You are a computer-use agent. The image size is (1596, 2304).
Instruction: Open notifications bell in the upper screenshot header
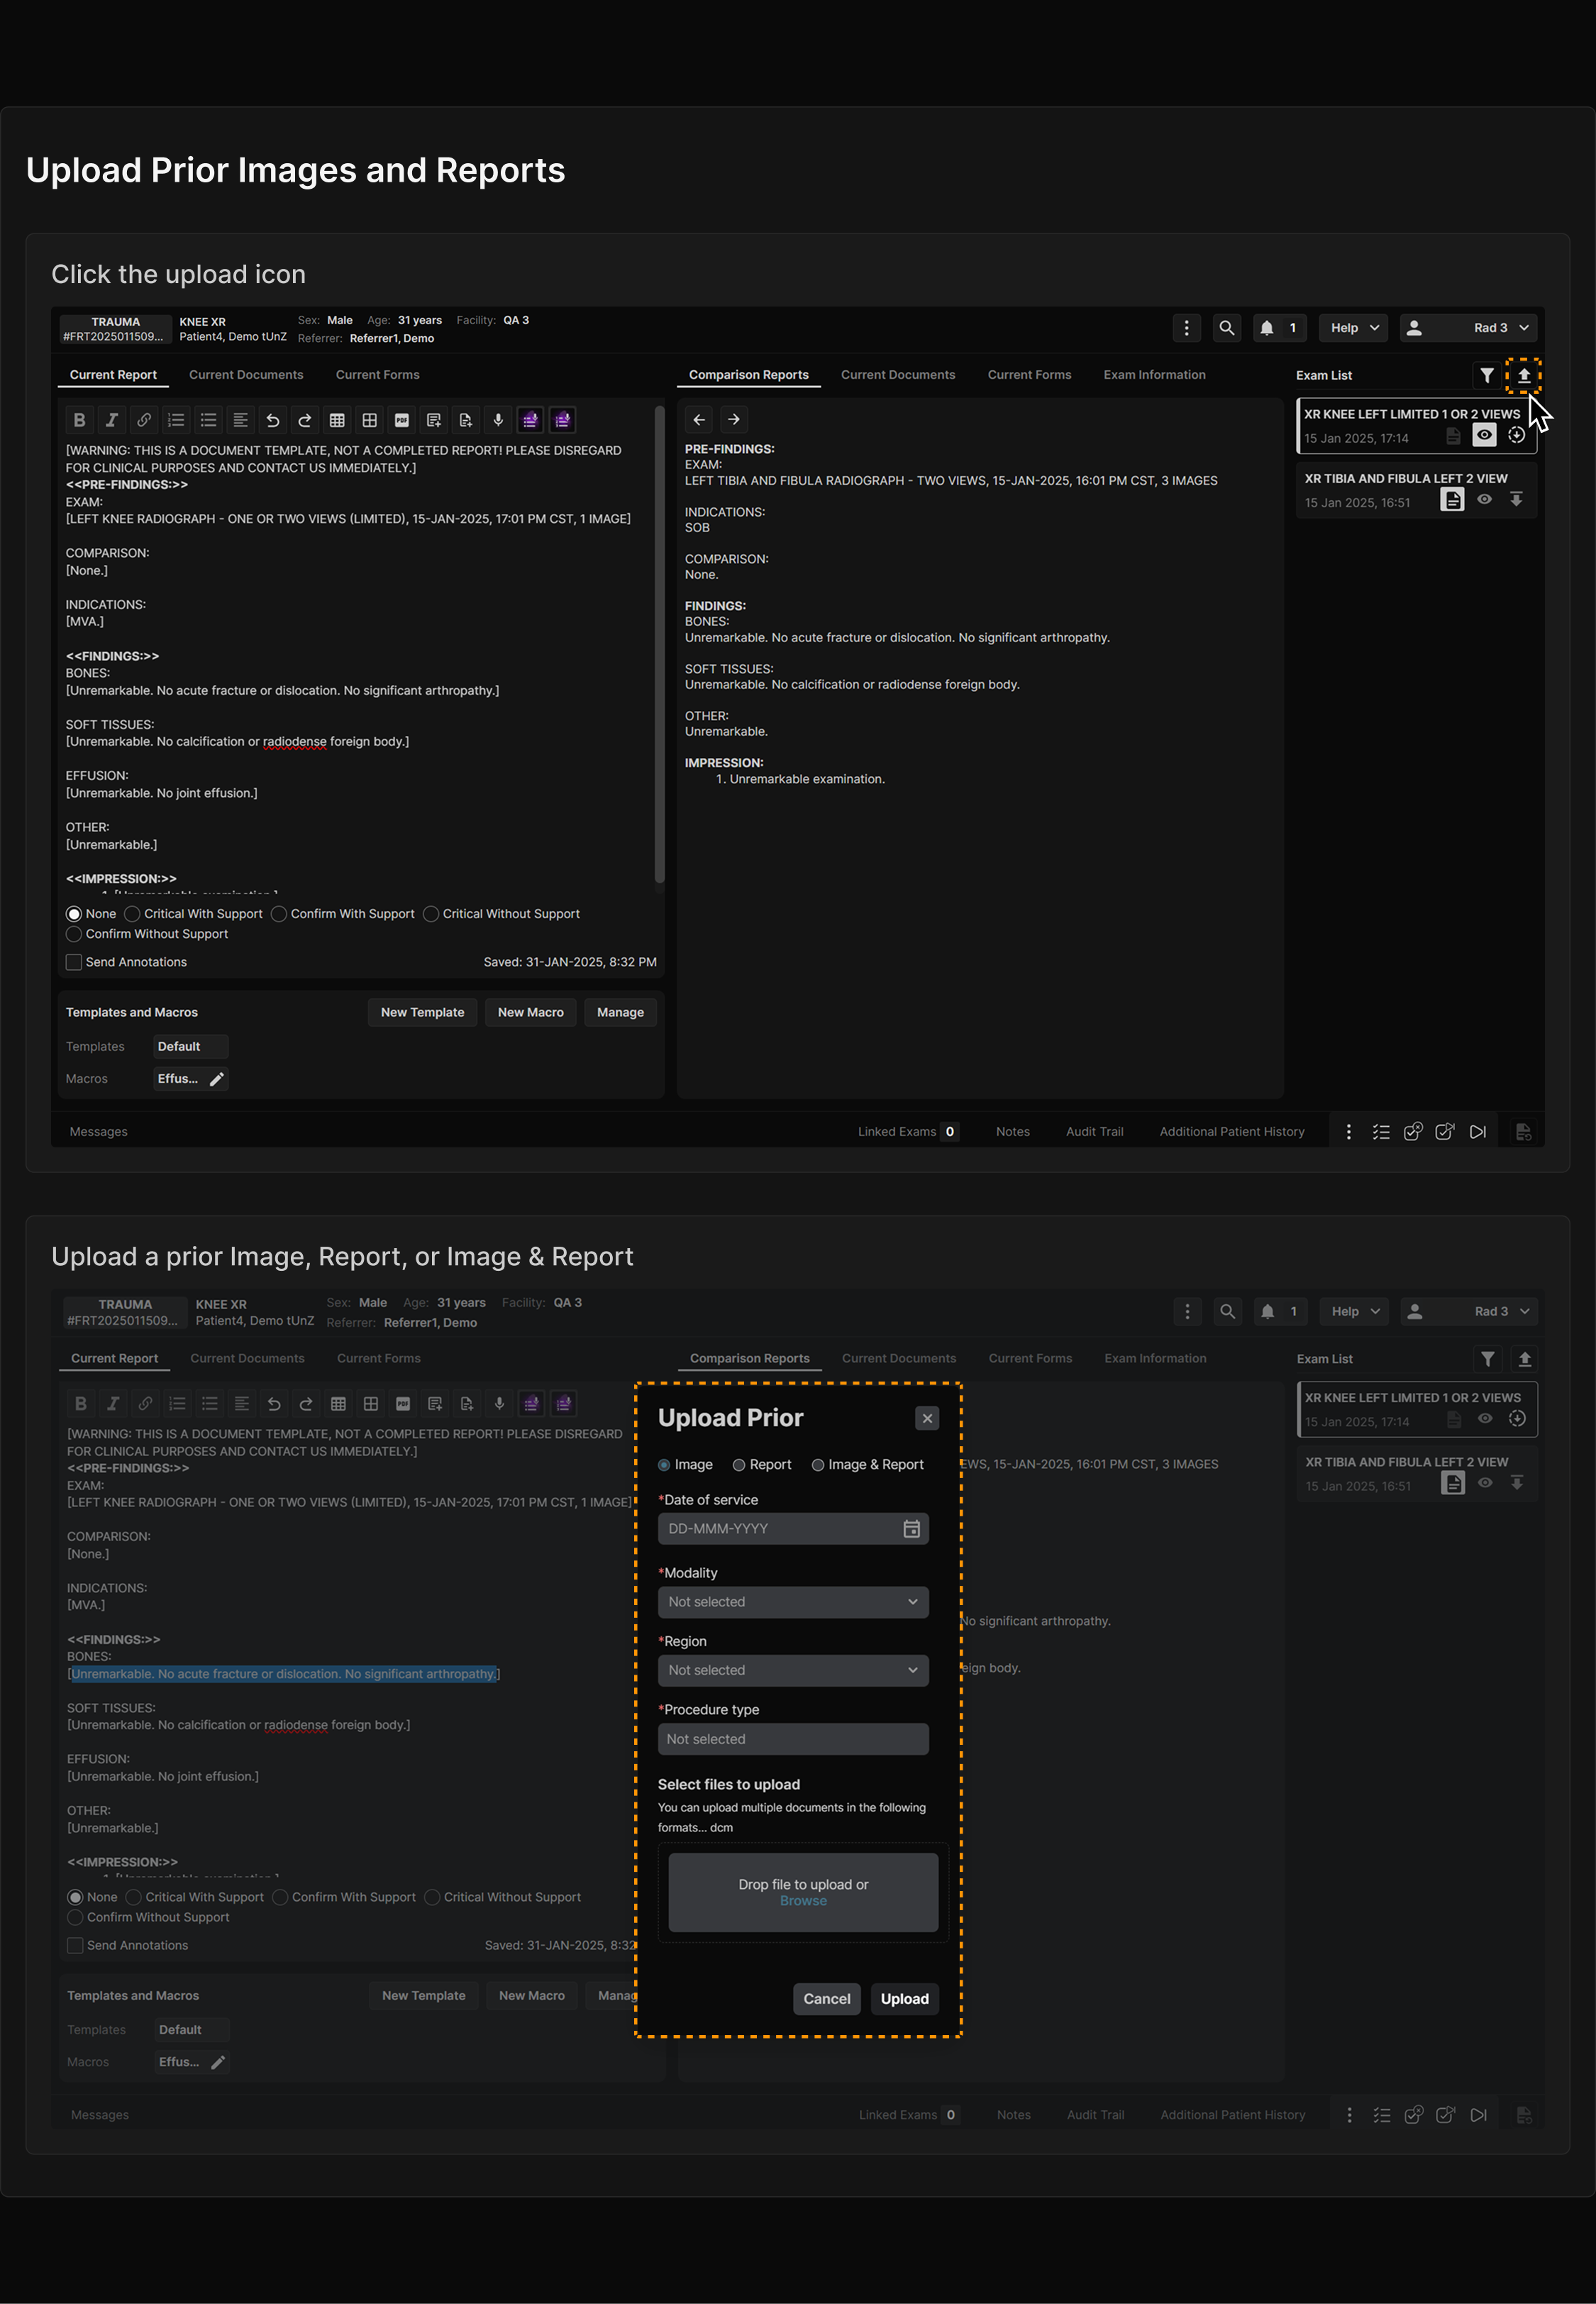coord(1267,328)
